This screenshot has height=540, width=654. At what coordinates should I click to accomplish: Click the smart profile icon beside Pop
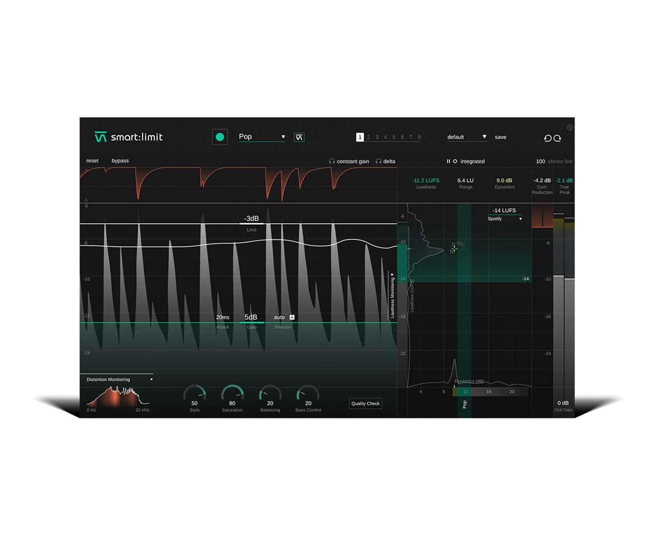pos(299,137)
